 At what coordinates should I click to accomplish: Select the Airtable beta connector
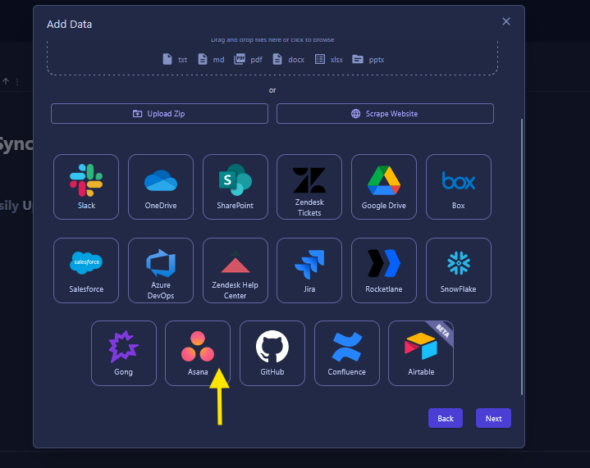pyautogui.click(x=421, y=352)
